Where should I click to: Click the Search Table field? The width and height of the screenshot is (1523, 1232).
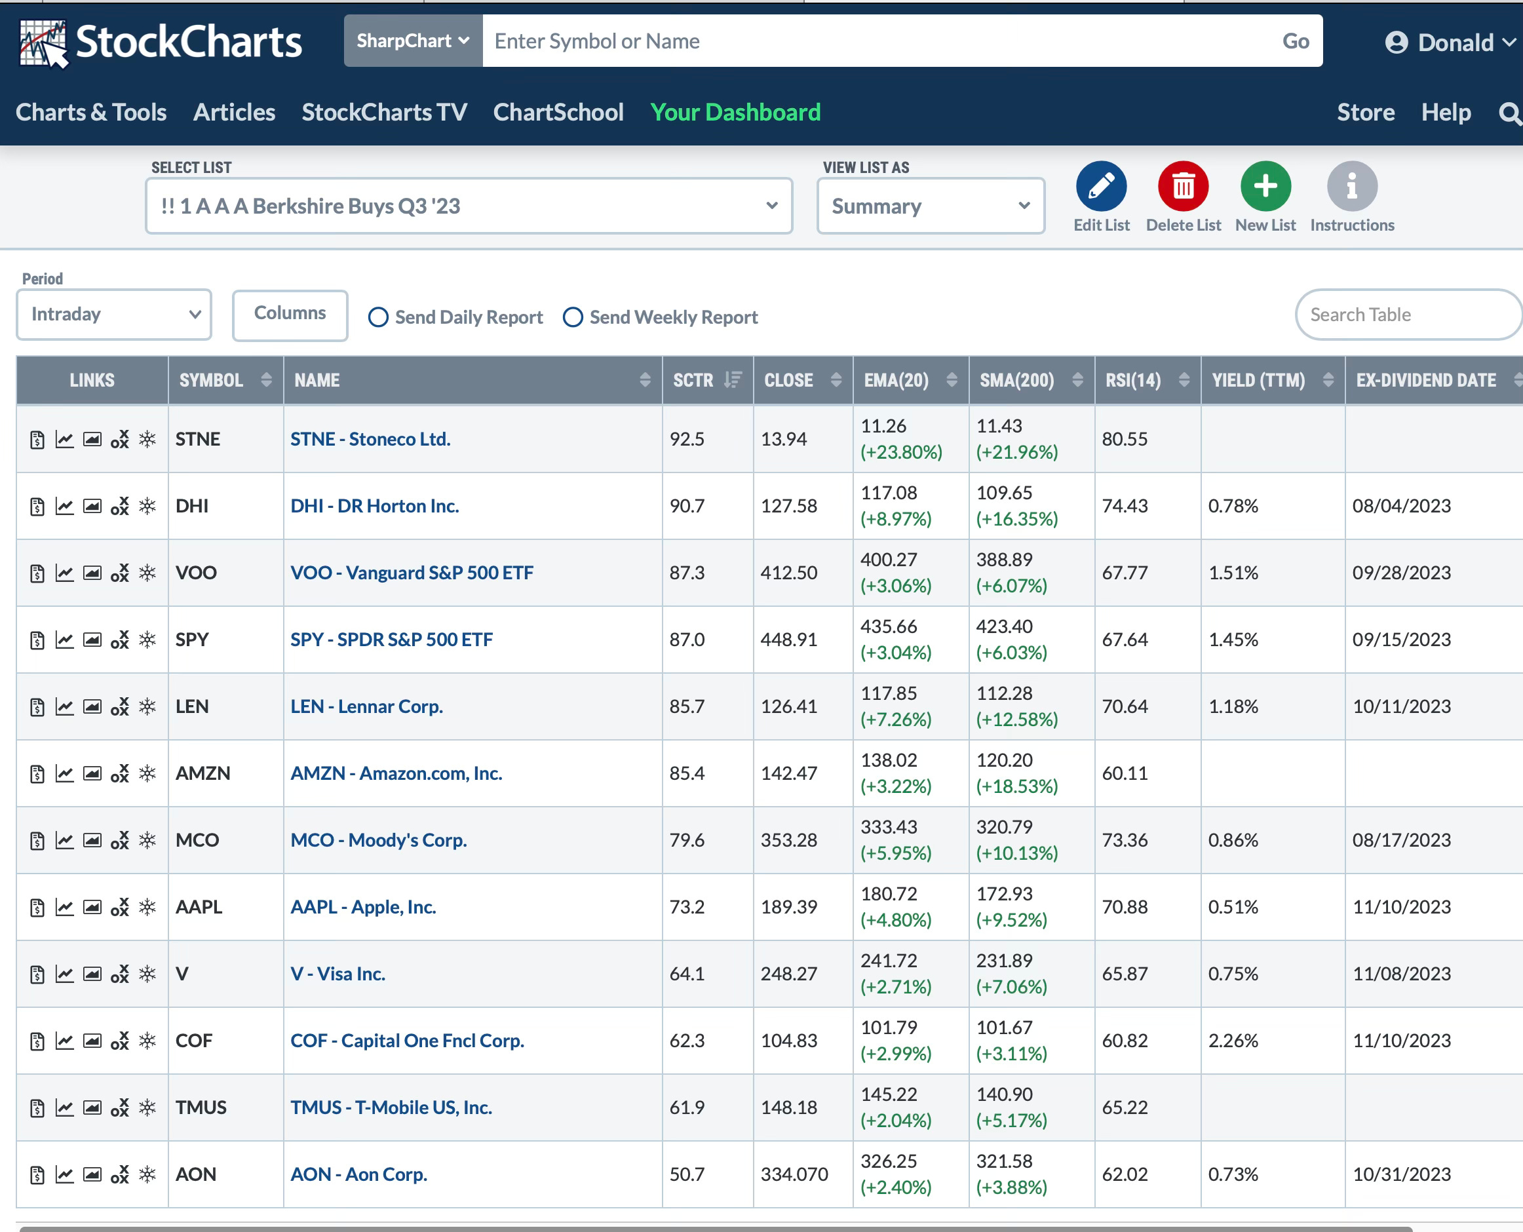click(1408, 315)
